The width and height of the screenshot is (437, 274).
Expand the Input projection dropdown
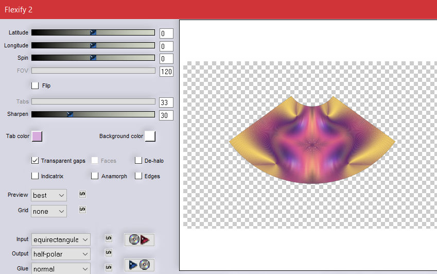point(61,239)
